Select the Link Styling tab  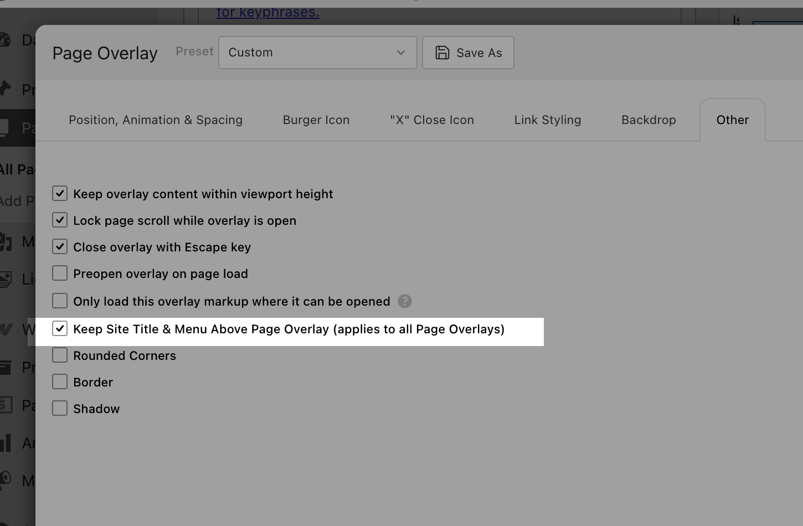point(548,120)
